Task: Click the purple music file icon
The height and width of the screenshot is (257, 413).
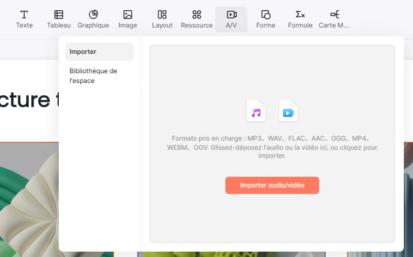Action: coord(256,111)
